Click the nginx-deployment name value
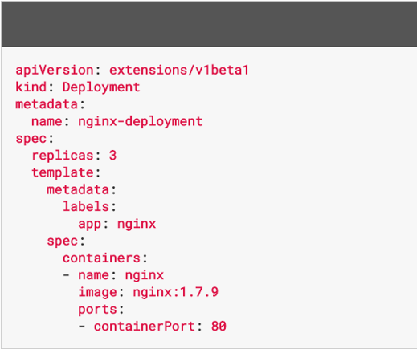The image size is (417, 349). [141, 122]
